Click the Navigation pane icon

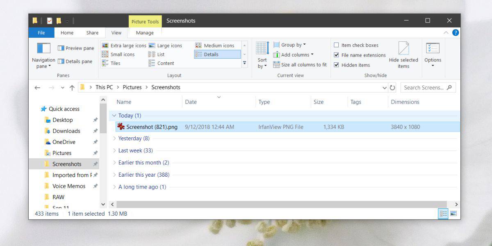43,48
